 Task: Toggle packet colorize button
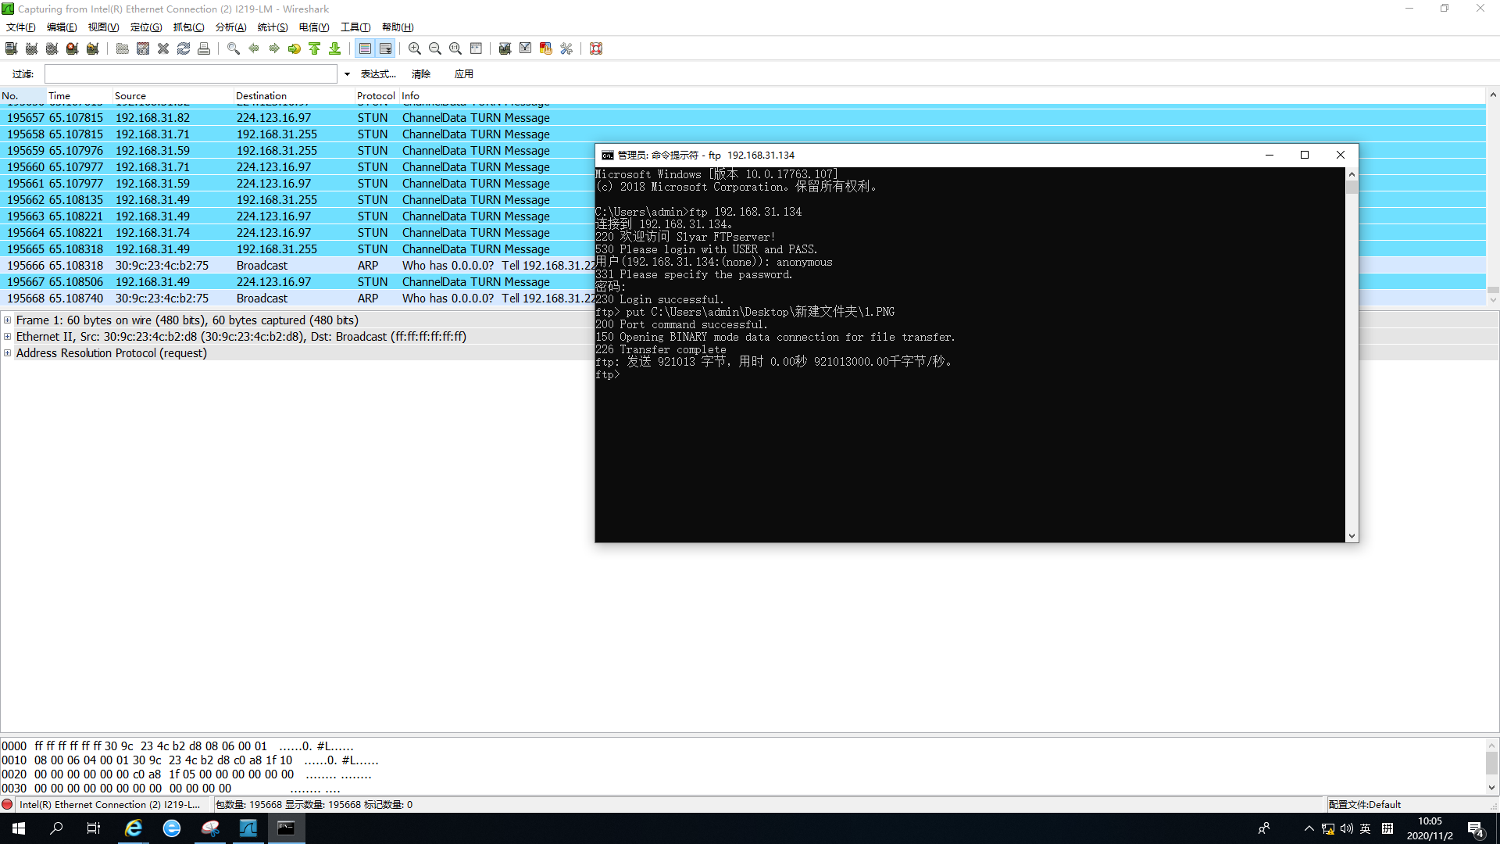pos(365,48)
